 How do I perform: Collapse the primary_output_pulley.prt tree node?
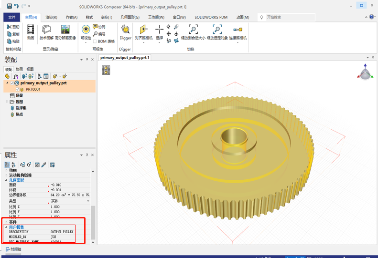(x=7, y=83)
